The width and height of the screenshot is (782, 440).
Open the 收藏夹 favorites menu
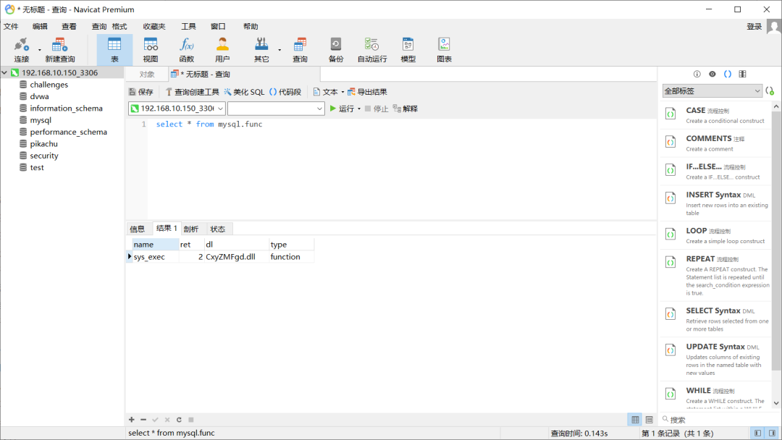pyautogui.click(x=154, y=26)
